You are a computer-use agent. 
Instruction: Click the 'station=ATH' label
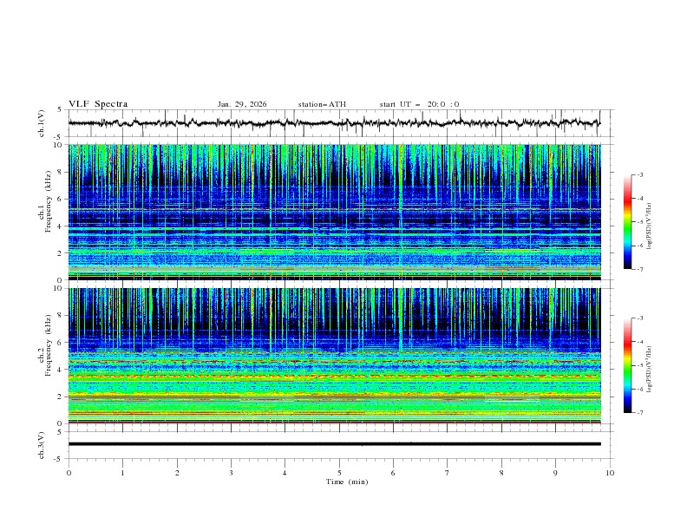click(x=322, y=104)
